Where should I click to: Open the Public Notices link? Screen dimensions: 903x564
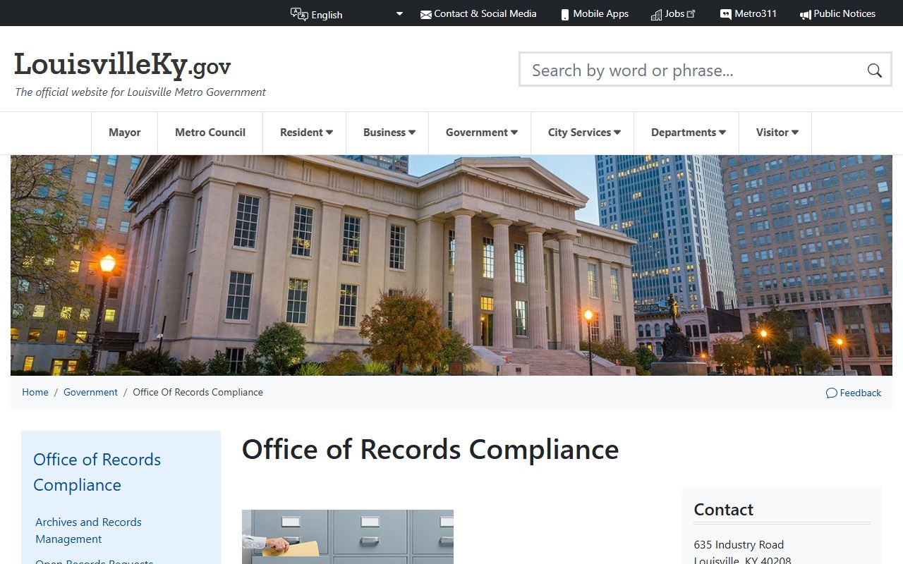coord(844,13)
